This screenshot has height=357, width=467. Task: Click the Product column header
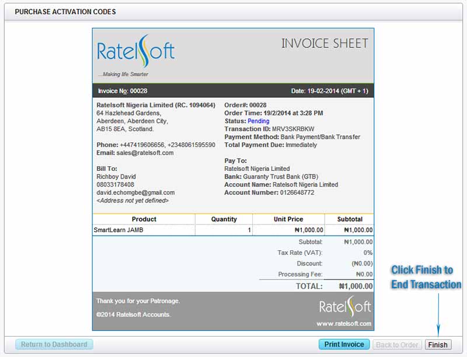(144, 219)
